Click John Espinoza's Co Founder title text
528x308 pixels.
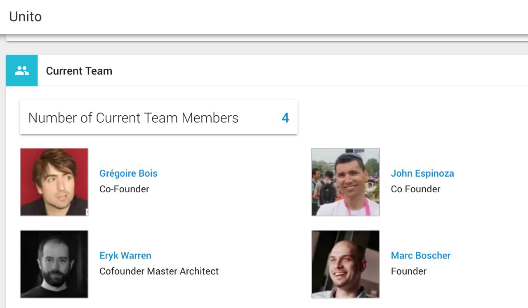tap(416, 189)
